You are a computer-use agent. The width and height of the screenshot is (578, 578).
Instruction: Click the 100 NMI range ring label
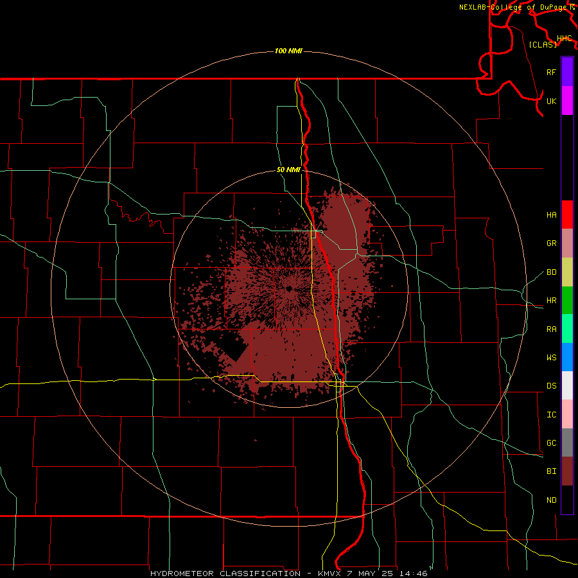pos(288,51)
